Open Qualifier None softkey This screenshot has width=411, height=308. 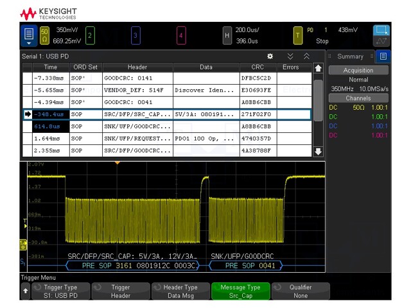click(301, 291)
